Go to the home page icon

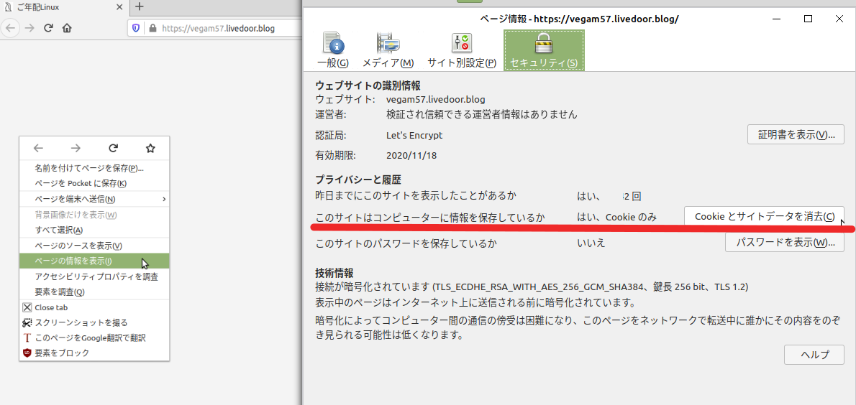click(x=67, y=28)
